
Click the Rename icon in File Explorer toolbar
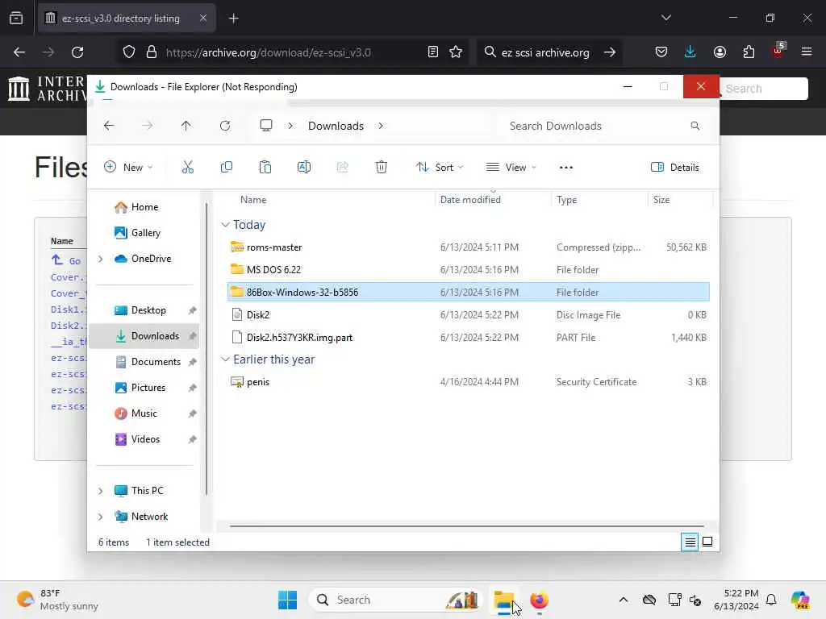pyautogui.click(x=304, y=168)
